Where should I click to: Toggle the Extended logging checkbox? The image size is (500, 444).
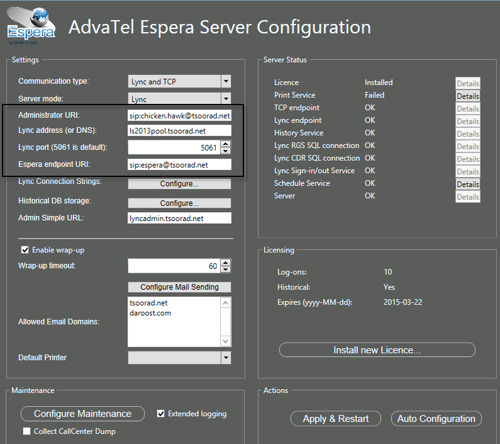[x=161, y=414]
